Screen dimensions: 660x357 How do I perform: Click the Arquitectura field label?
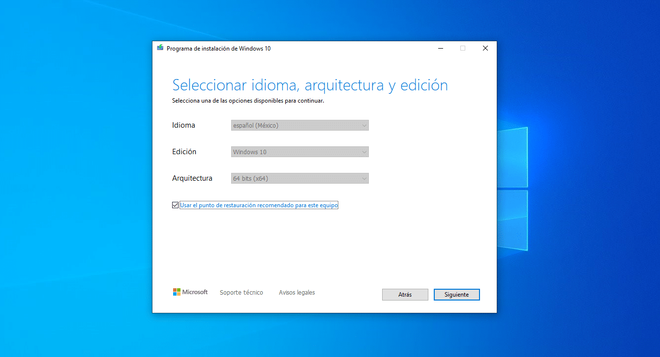tap(192, 178)
